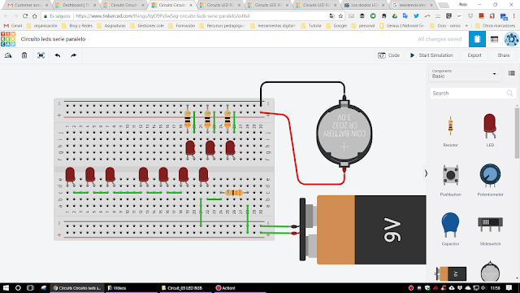Open the Blog y Redes bookmark folder
The width and height of the screenshot is (520, 293).
pyautogui.click(x=77, y=25)
